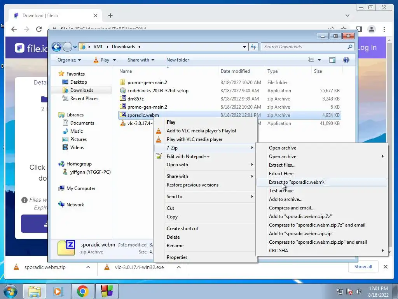
Task: Click the volume speaker tray icon
Action: (358, 291)
